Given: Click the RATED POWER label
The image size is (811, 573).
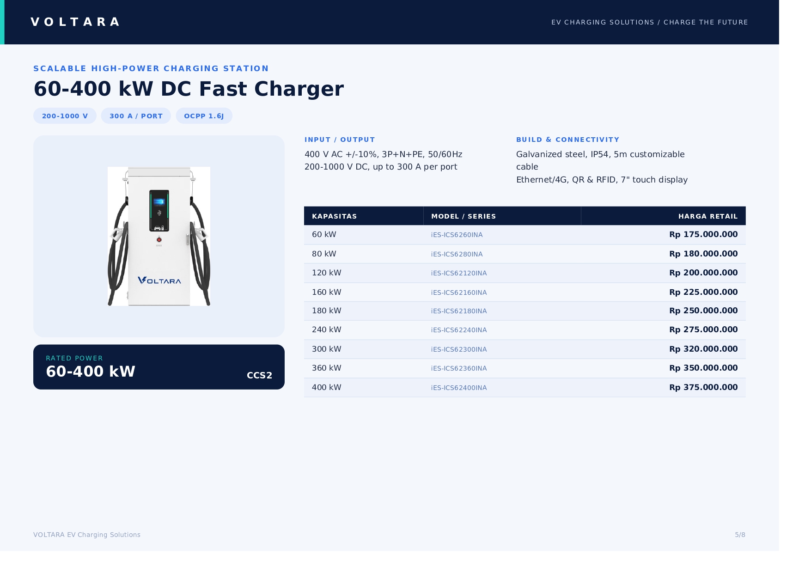Looking at the screenshot, I should (74, 358).
